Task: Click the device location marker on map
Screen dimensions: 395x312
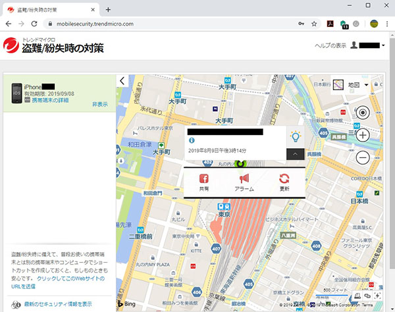Action: pos(240,164)
